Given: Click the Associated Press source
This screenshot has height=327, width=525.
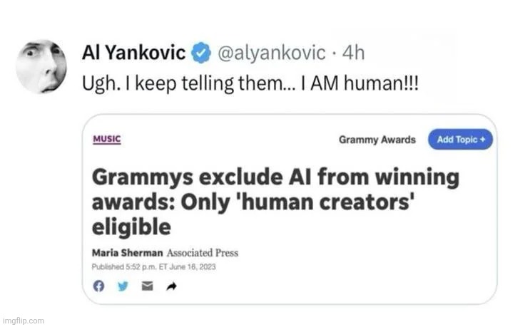Looking at the screenshot, I should pos(203,253).
